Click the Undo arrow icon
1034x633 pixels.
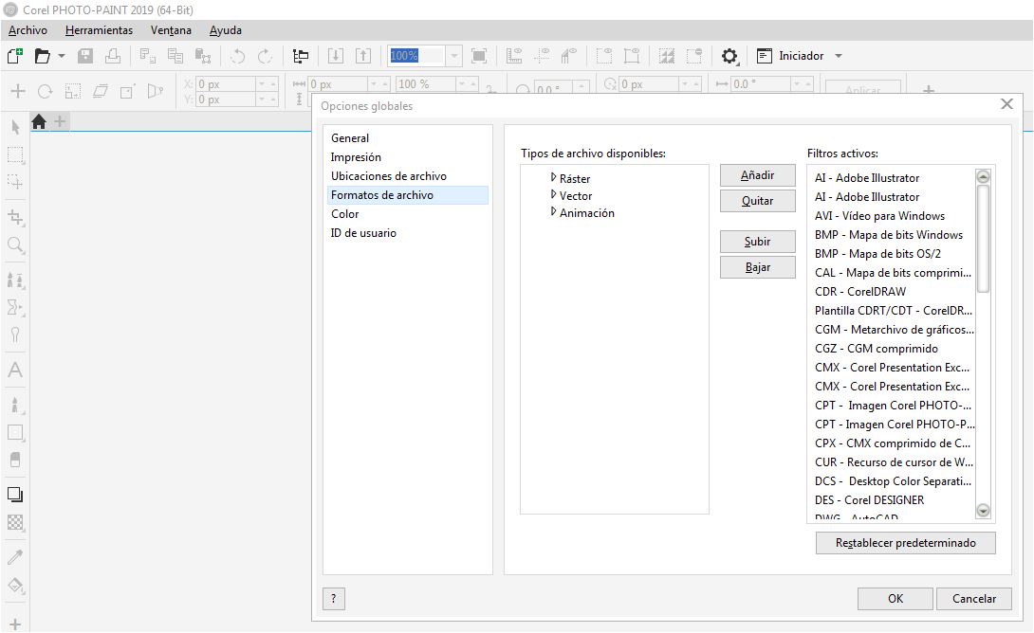pos(237,56)
